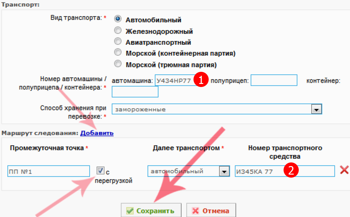Click red marker number 1
This screenshot has width=350, height=217.
[x=201, y=81]
